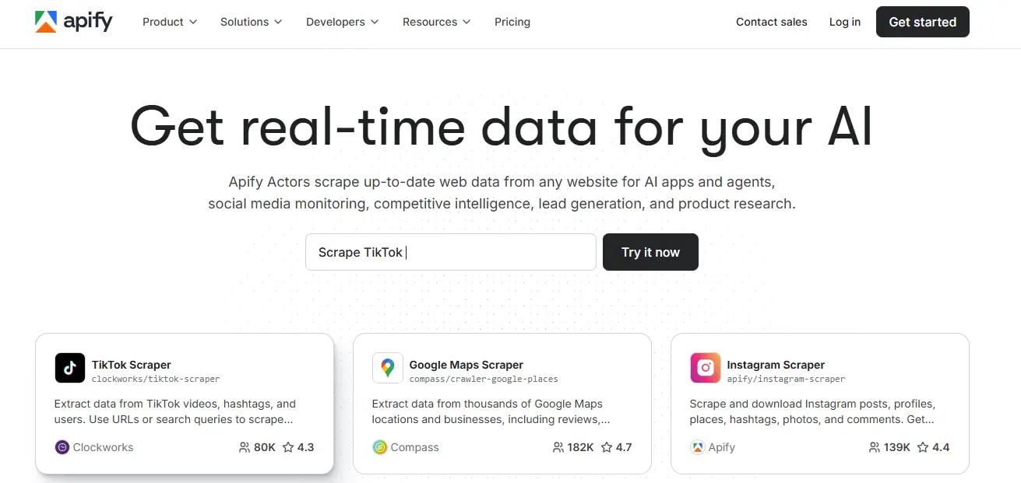Open the Contact sales link

click(772, 22)
